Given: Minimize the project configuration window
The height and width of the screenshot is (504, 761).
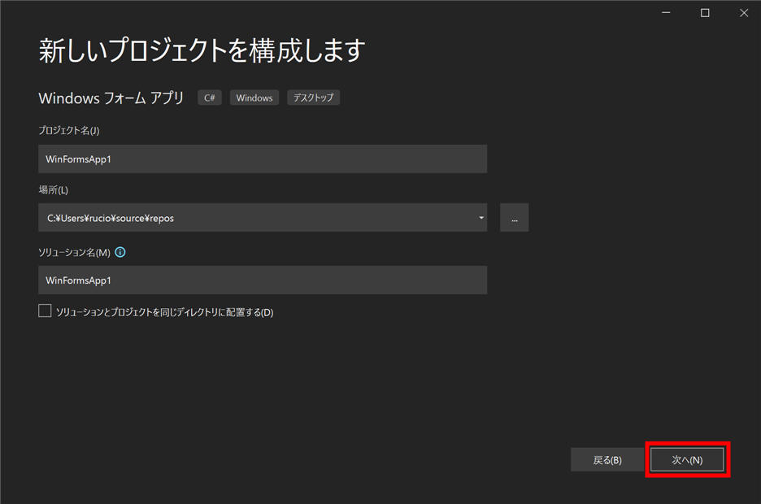Looking at the screenshot, I should (666, 13).
